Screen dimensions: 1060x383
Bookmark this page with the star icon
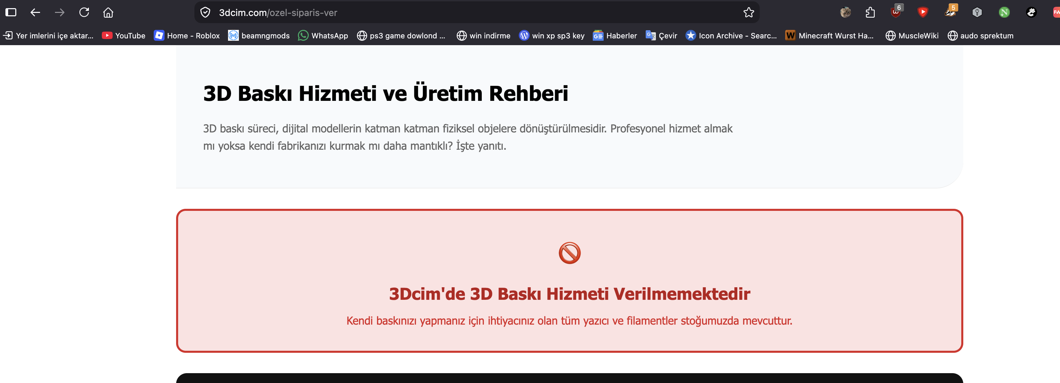749,12
